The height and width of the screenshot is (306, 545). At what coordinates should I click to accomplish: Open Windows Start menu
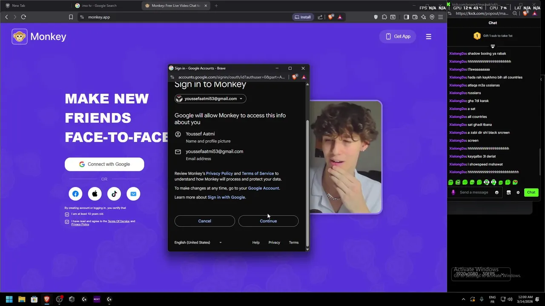pos(9,299)
